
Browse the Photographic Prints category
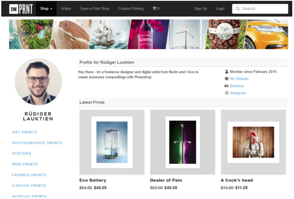point(37,143)
